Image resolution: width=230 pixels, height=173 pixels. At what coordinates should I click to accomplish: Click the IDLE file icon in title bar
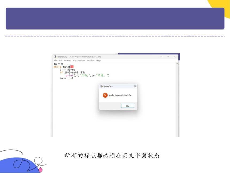(55, 57)
